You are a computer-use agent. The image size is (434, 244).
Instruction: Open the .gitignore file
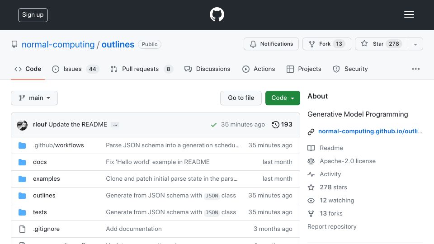coord(46,229)
